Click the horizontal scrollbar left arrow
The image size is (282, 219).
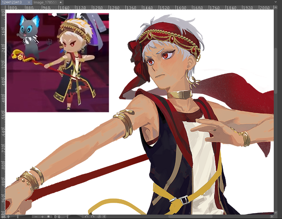[x=104, y=216]
